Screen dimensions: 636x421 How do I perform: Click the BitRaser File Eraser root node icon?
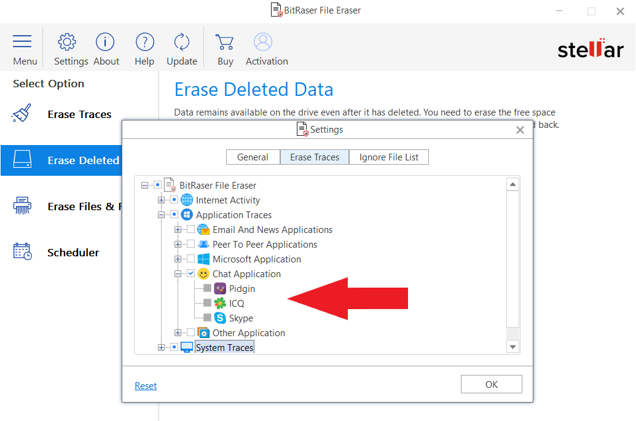(170, 185)
